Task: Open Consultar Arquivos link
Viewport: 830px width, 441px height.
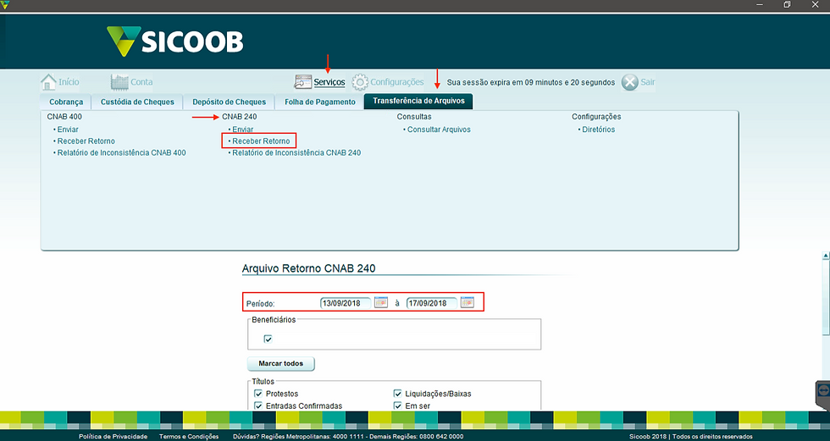Action: pos(439,130)
